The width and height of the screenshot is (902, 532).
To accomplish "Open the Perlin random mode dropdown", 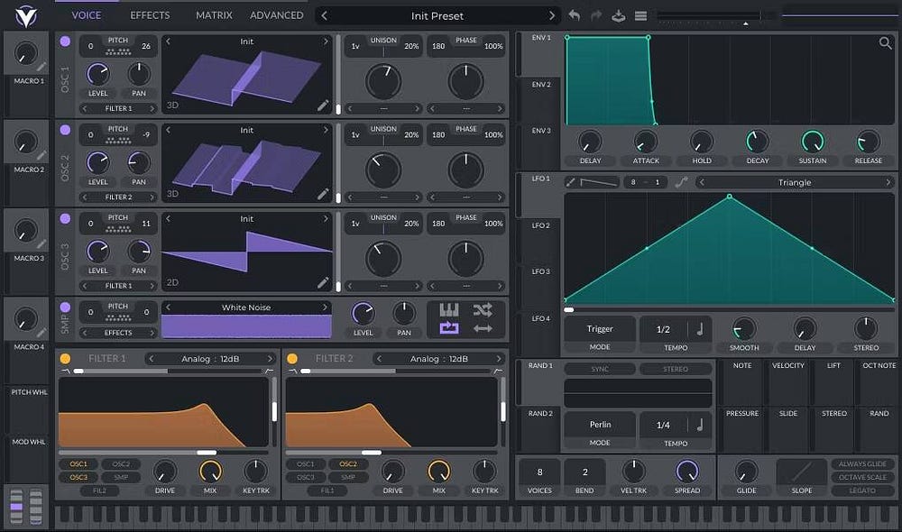I will tap(600, 424).
